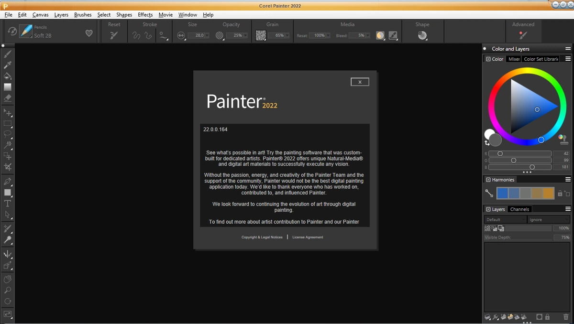This screenshot has width=574, height=324.
Task: Open Copyright & Legal Notices link
Action: coord(262,237)
